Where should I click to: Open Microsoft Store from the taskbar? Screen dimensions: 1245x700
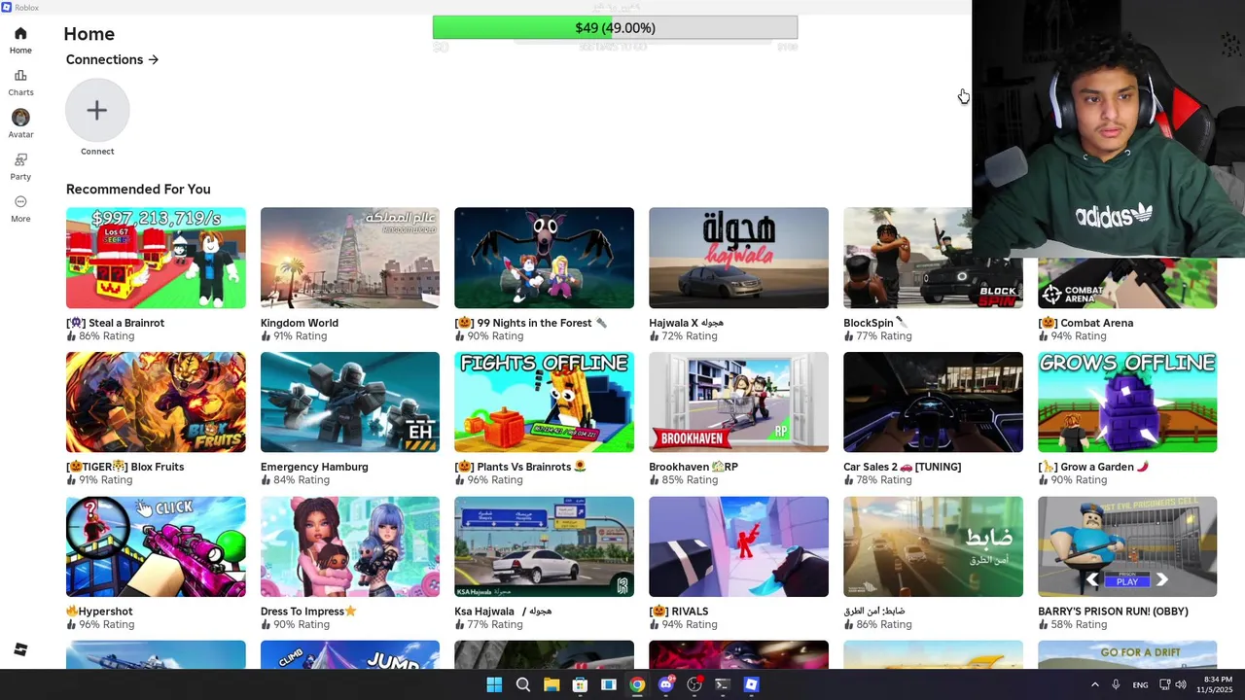click(x=580, y=684)
